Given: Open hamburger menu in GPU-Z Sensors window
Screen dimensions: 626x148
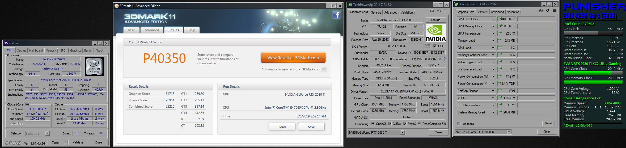Looking at the screenshot, I should point(554,11).
